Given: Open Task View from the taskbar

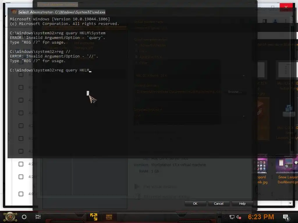Looking at the screenshot, I should click(x=38, y=217).
